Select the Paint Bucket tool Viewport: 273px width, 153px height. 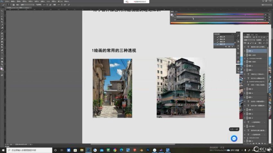point(2,42)
